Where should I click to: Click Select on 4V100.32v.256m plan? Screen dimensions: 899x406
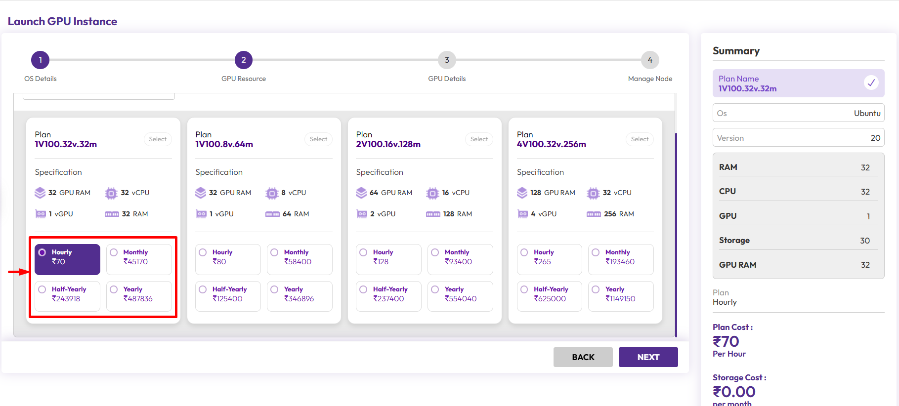(x=640, y=139)
